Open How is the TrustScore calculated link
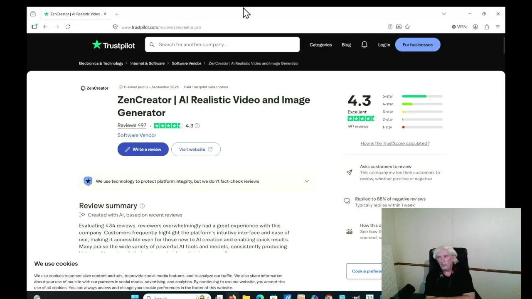Screen dimensions: 532x299 (x=395, y=143)
